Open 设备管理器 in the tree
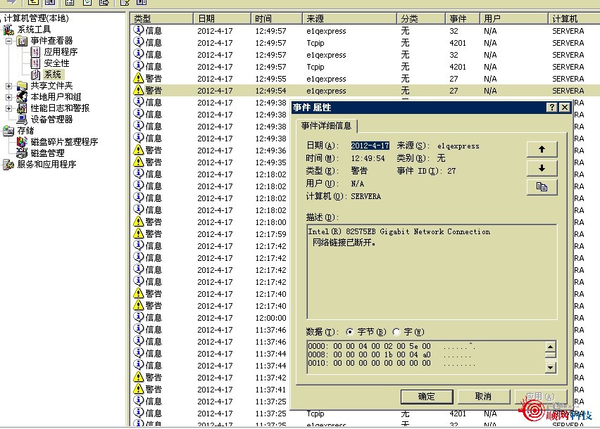 point(51,120)
